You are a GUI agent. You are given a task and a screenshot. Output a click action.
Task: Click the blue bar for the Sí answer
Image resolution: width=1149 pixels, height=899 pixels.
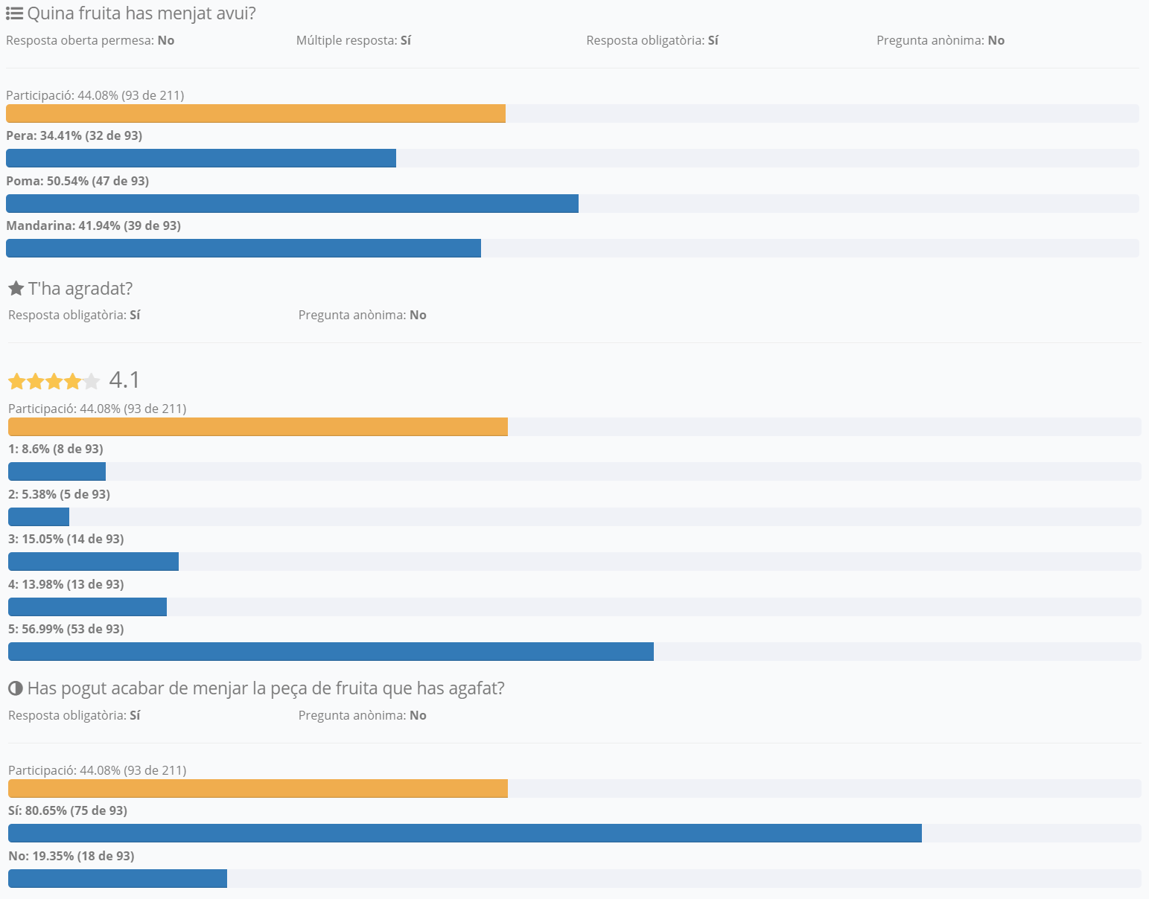coord(465,834)
